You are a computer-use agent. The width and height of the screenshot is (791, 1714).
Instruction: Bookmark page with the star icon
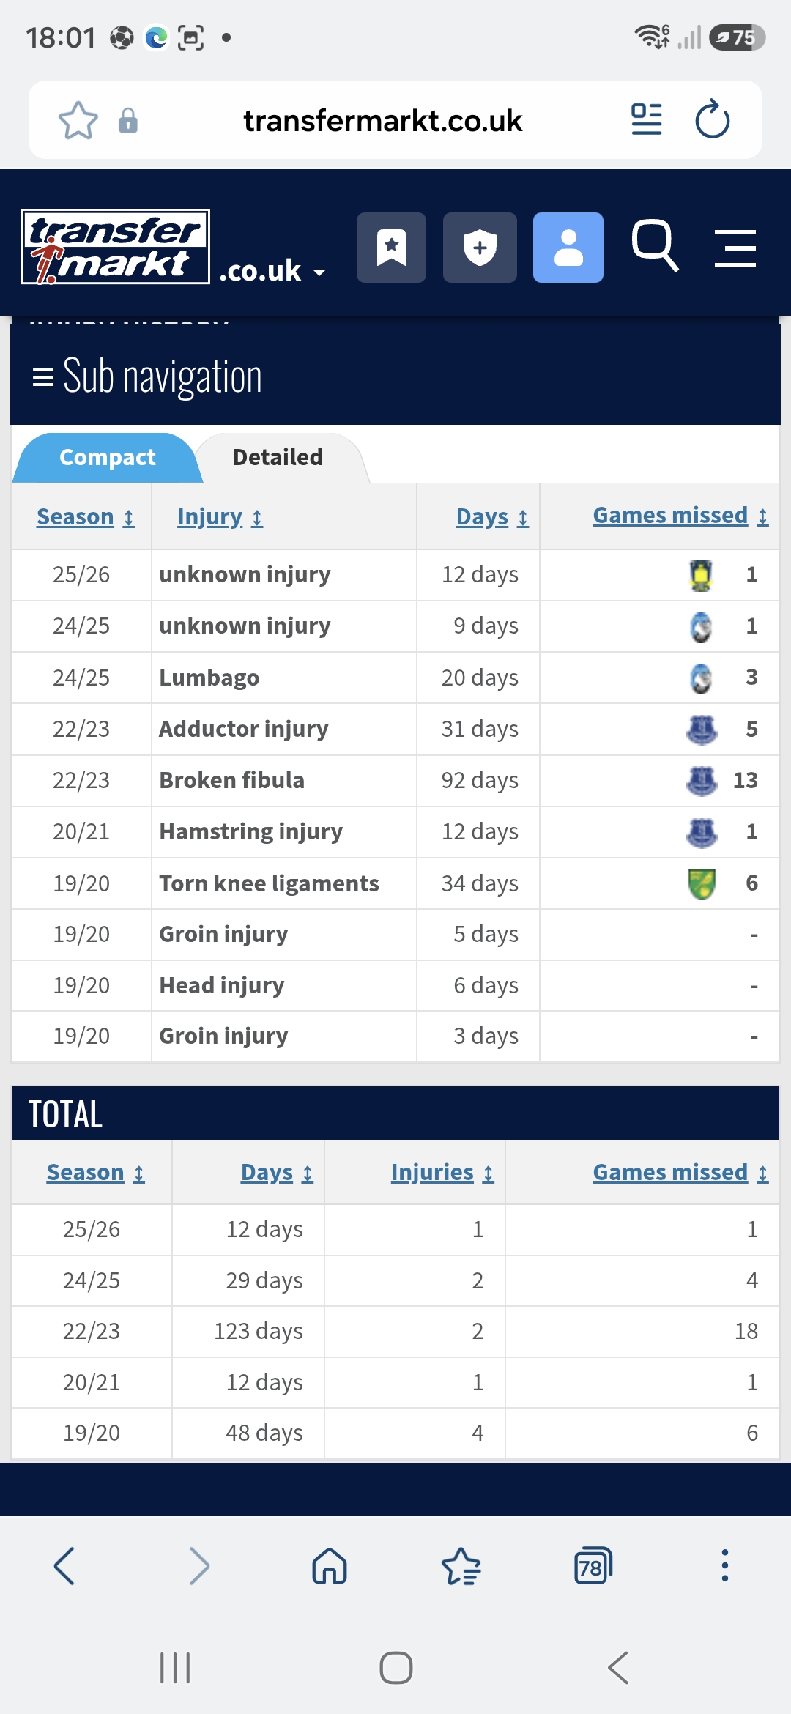pyautogui.click(x=78, y=120)
